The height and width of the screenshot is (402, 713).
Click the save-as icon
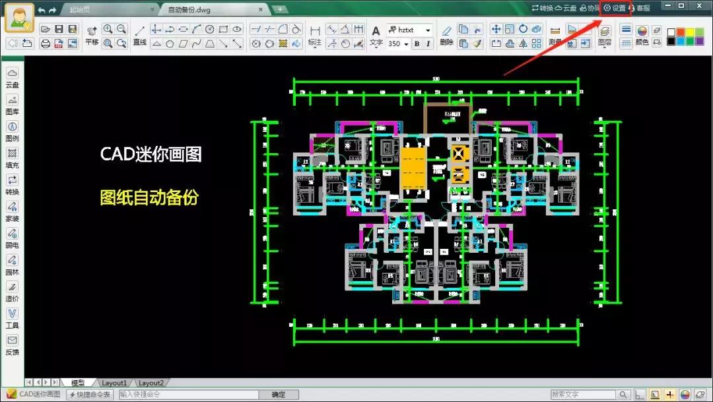[x=73, y=29]
